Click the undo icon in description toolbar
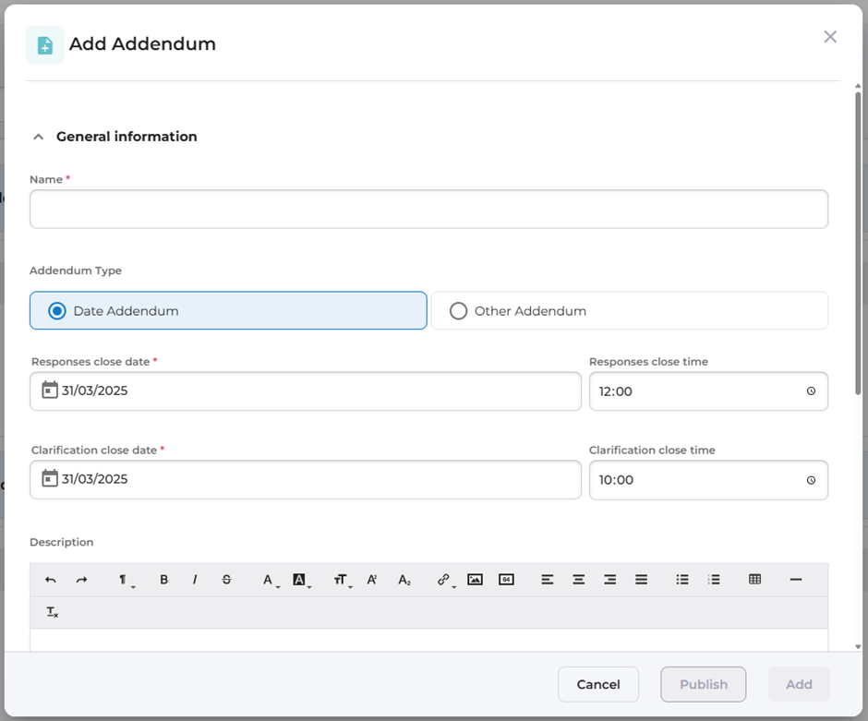Image resolution: width=868 pixels, height=721 pixels. pos(51,580)
